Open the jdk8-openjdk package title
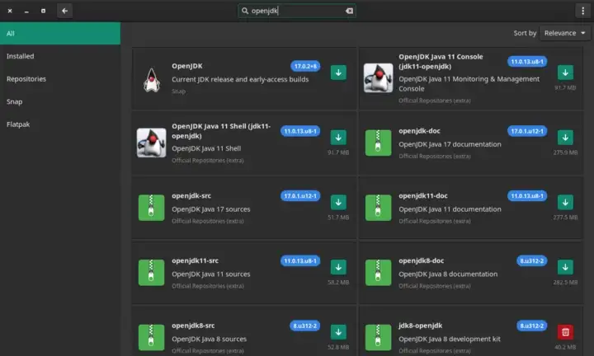This screenshot has width=594, height=356. click(x=421, y=326)
